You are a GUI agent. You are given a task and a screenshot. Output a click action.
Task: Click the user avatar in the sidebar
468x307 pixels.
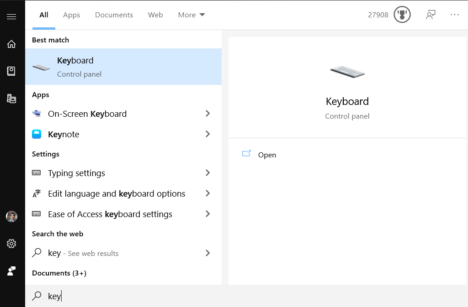coord(11,216)
